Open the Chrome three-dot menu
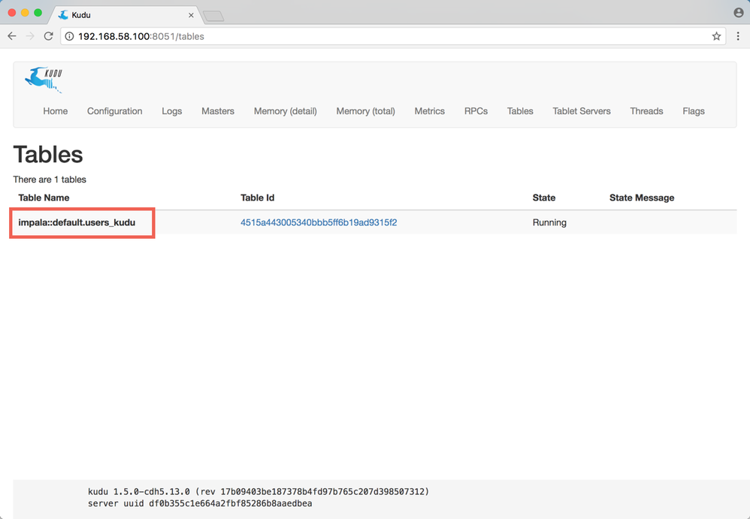This screenshot has width=750, height=519. click(x=738, y=36)
